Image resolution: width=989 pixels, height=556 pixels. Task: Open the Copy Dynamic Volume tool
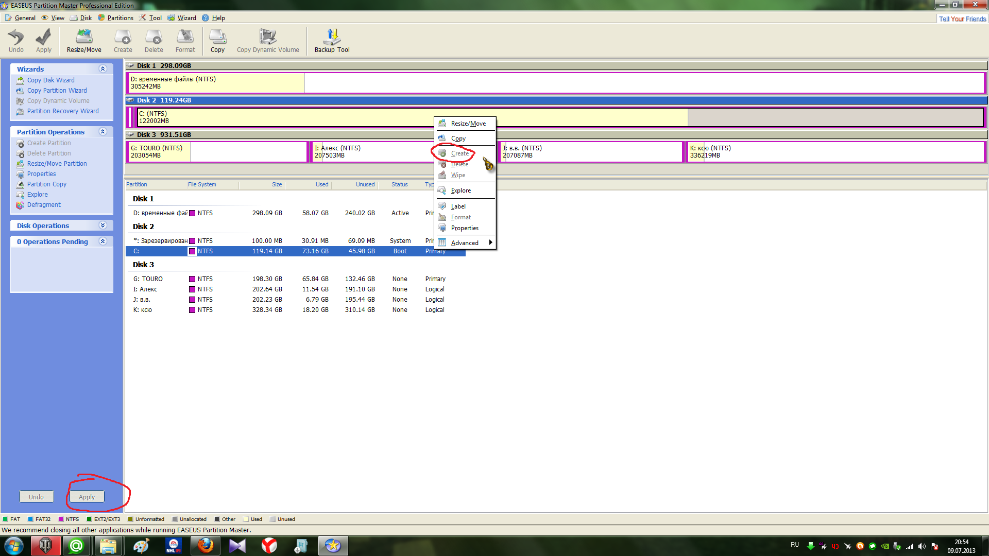click(268, 41)
